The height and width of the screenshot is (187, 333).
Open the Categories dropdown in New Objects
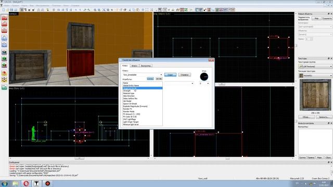pos(315,26)
